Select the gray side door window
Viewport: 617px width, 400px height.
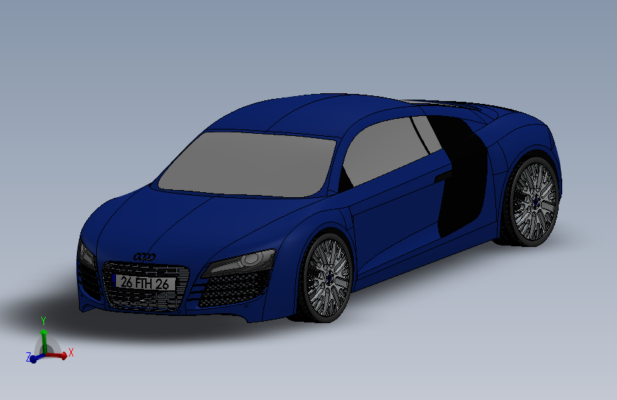(x=385, y=151)
